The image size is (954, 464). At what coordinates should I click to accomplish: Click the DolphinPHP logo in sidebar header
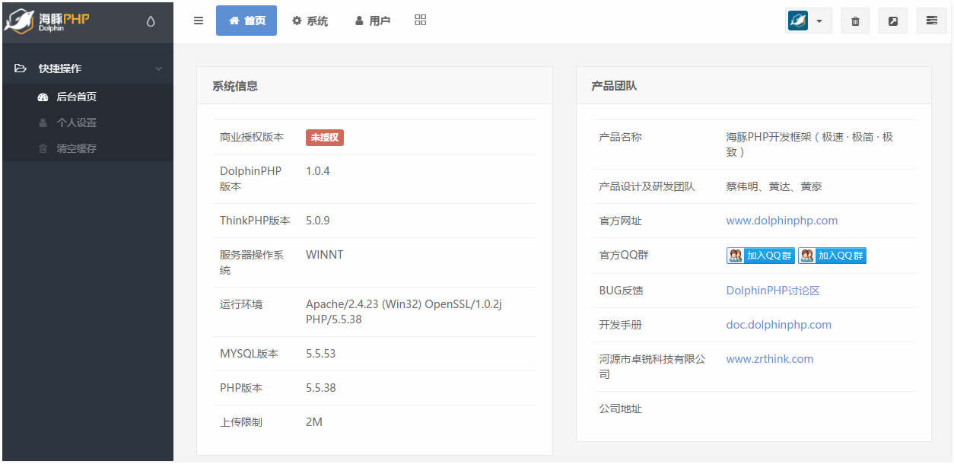pos(47,21)
